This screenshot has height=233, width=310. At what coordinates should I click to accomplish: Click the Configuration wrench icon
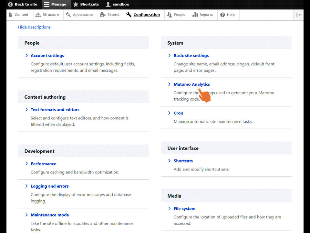[x=129, y=15]
